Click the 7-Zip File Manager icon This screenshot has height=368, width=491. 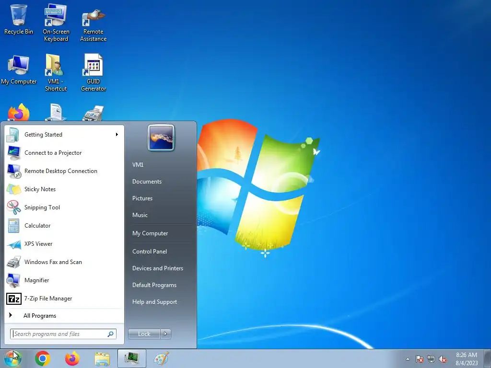pyautogui.click(x=14, y=299)
